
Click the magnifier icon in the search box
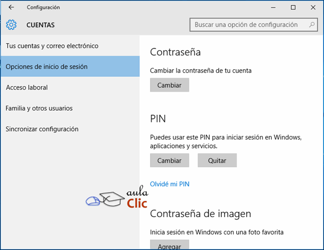[312, 24]
